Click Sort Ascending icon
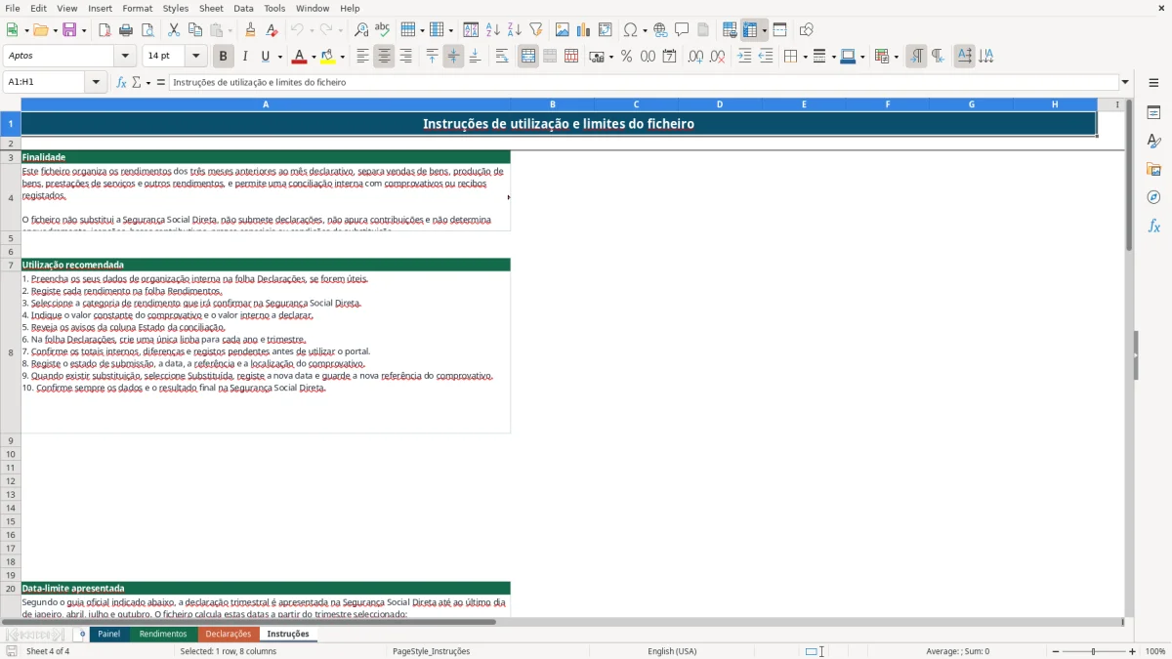Screen dimensions: 1172x659 [493, 30]
